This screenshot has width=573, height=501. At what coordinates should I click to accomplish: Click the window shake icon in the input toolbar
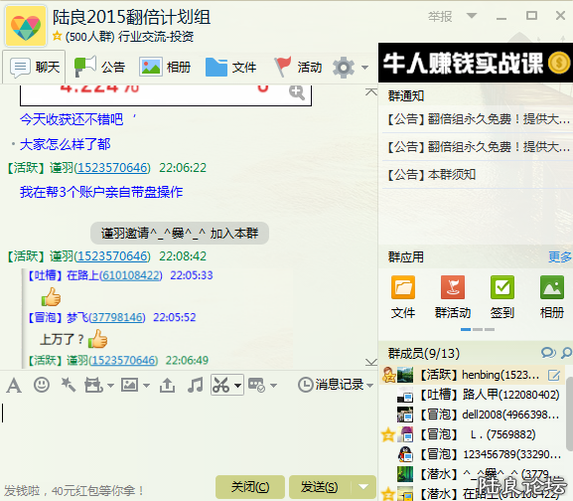click(x=93, y=385)
